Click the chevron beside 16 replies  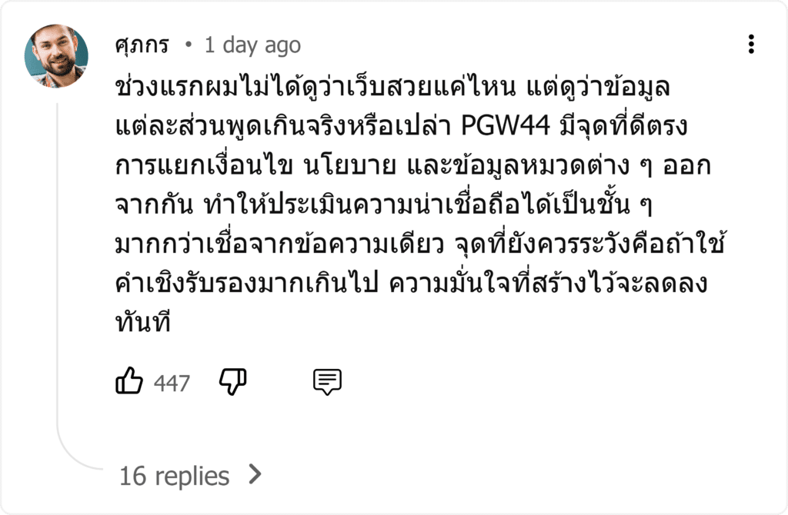tap(255, 474)
